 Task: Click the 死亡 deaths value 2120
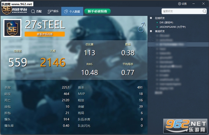pyautogui.click(x=66, y=100)
